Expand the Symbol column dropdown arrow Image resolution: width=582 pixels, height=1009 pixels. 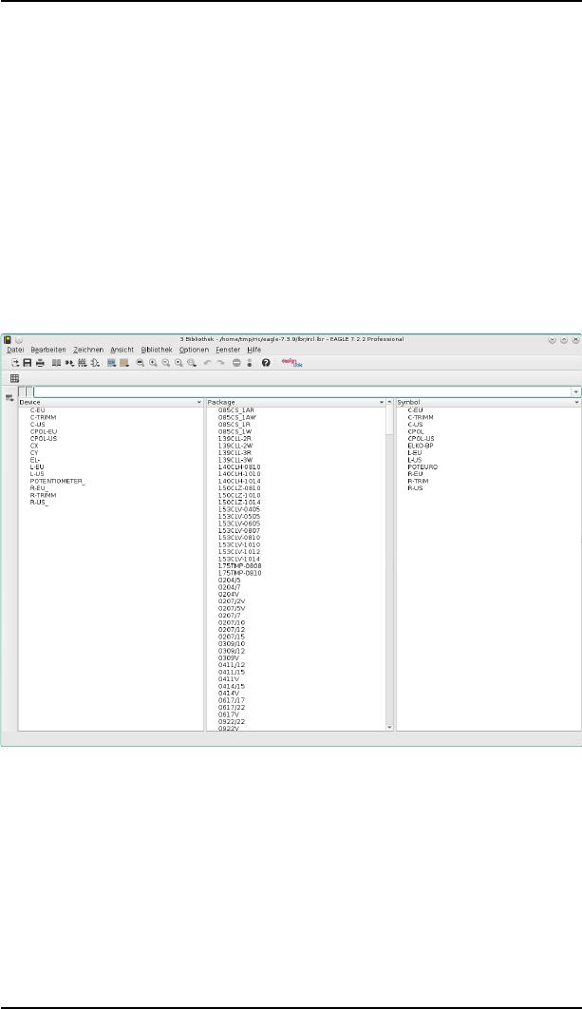tap(576, 402)
